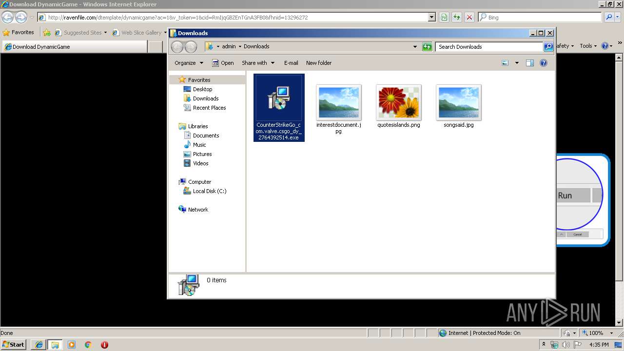Click the IE address bar URL
The height and width of the screenshot is (351, 624).
coord(178,18)
